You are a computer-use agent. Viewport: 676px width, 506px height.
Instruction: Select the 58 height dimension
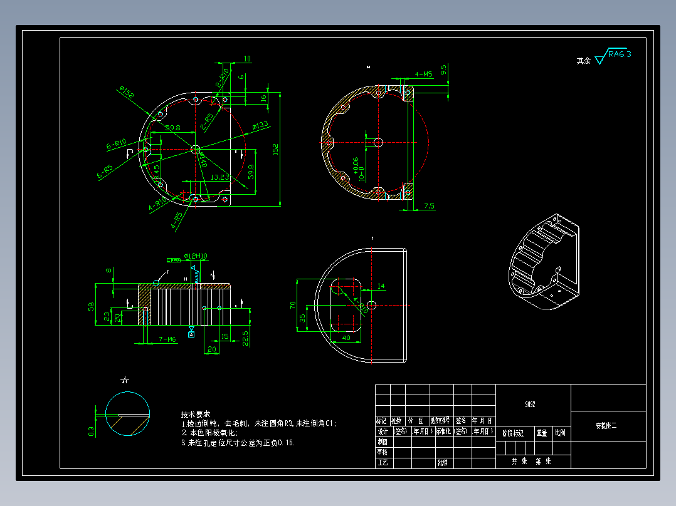coord(91,307)
